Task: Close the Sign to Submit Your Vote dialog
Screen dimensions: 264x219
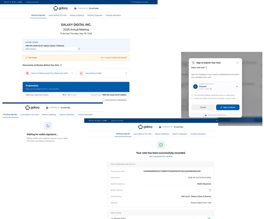Action: (237, 63)
